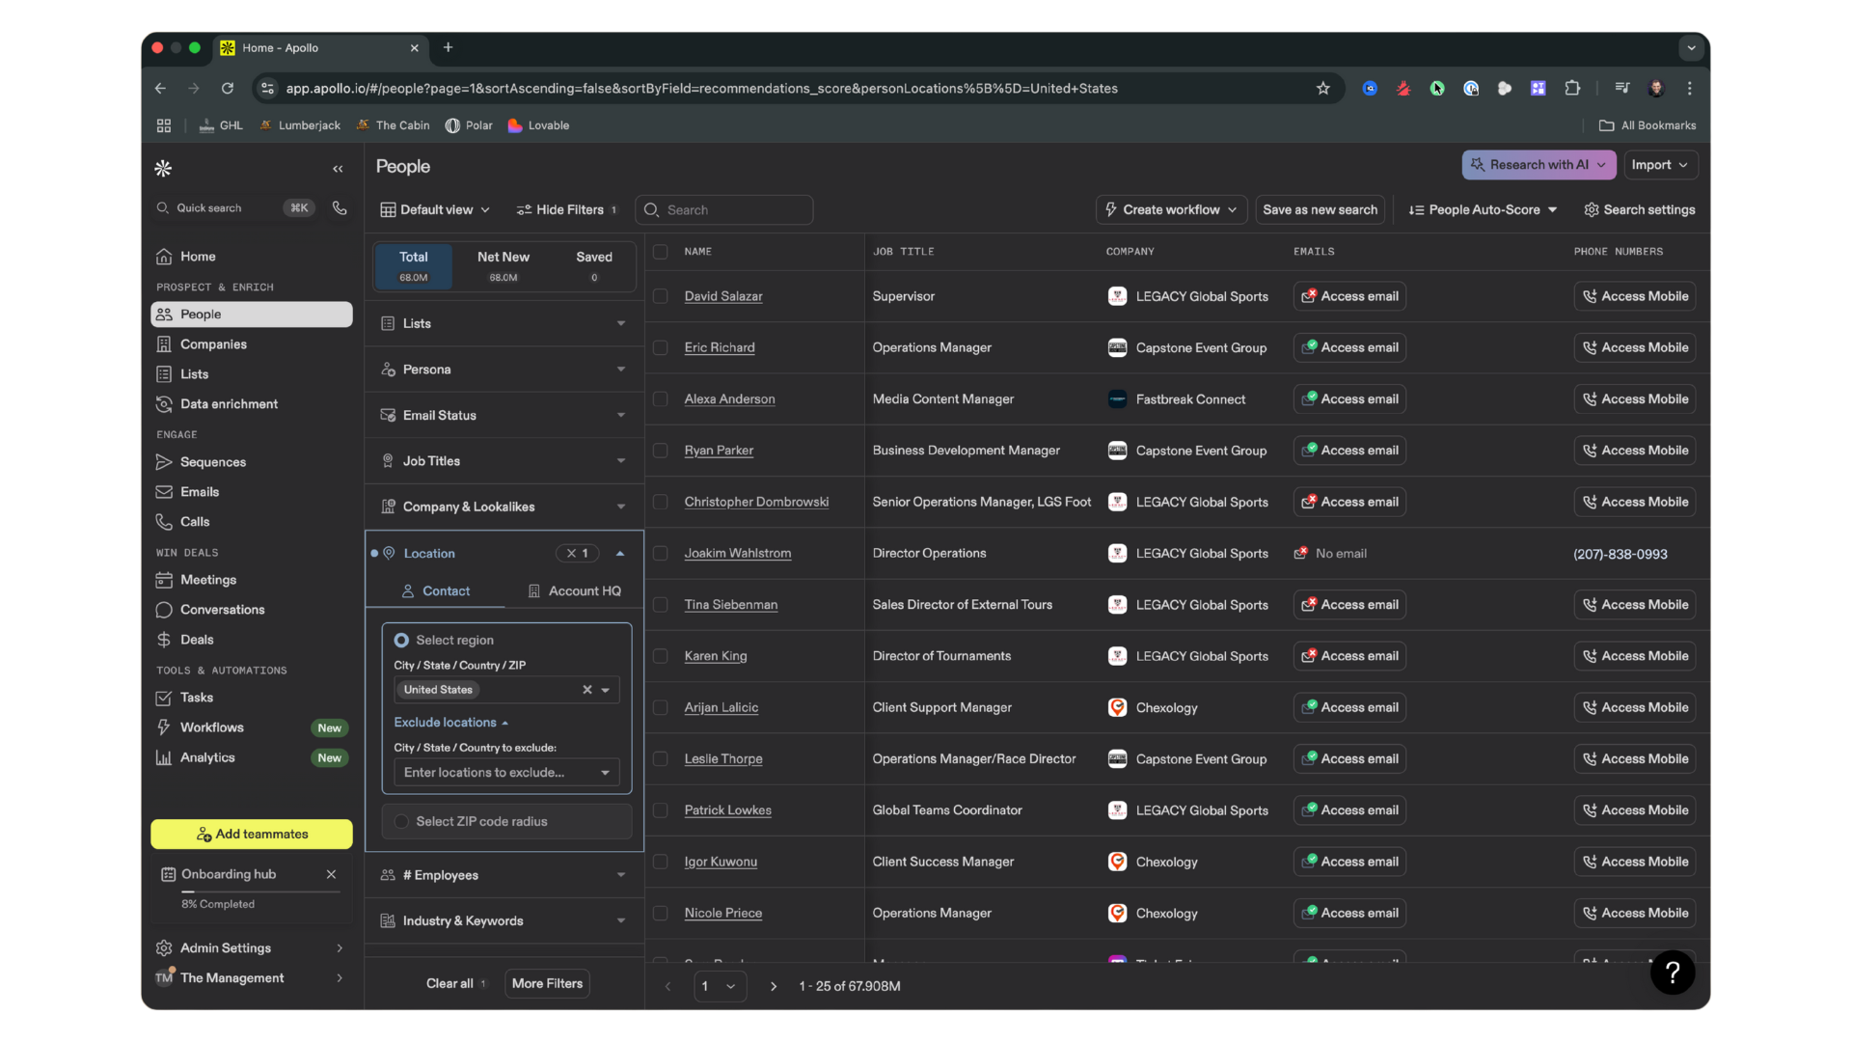Viewport: 1852px width, 1042px height.
Task: Click the people Search field
Action: pyautogui.click(x=724, y=209)
